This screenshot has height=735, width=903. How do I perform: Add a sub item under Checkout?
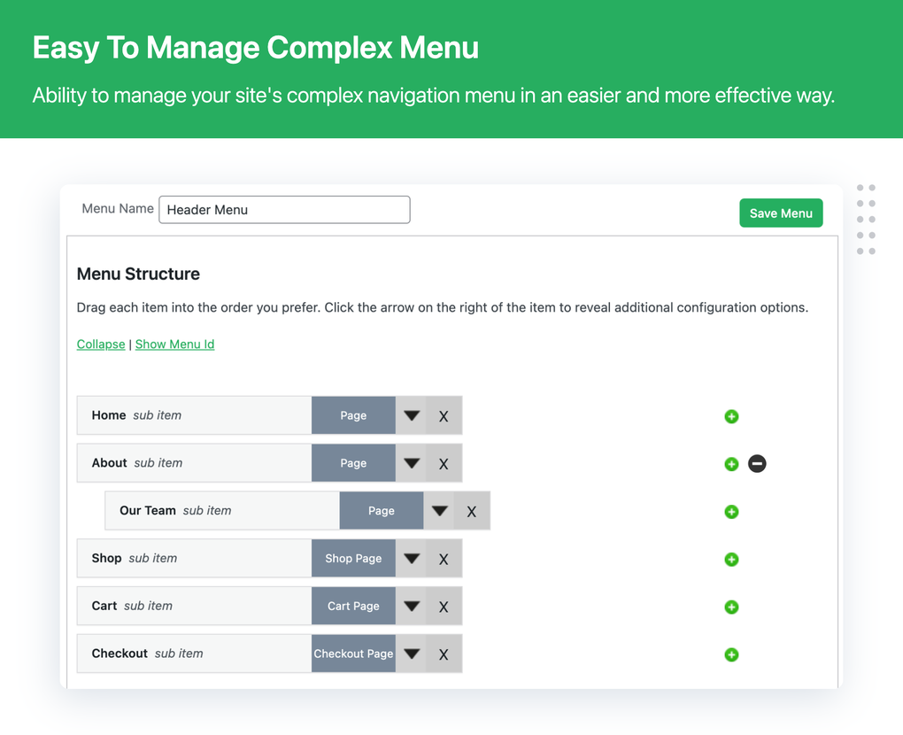730,655
